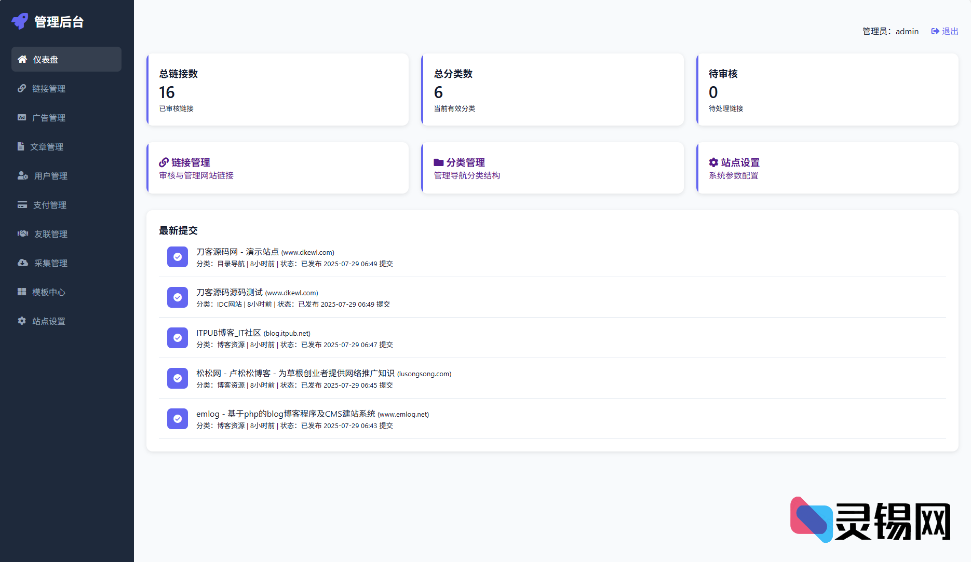Open 站点设置 in the sidebar menu
This screenshot has height=562, width=971.
point(49,321)
